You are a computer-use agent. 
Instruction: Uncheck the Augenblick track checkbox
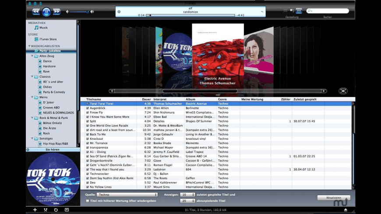[88, 108]
